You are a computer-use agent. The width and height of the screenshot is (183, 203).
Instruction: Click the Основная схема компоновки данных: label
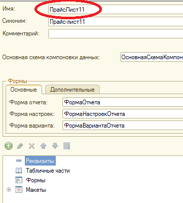point(51,57)
